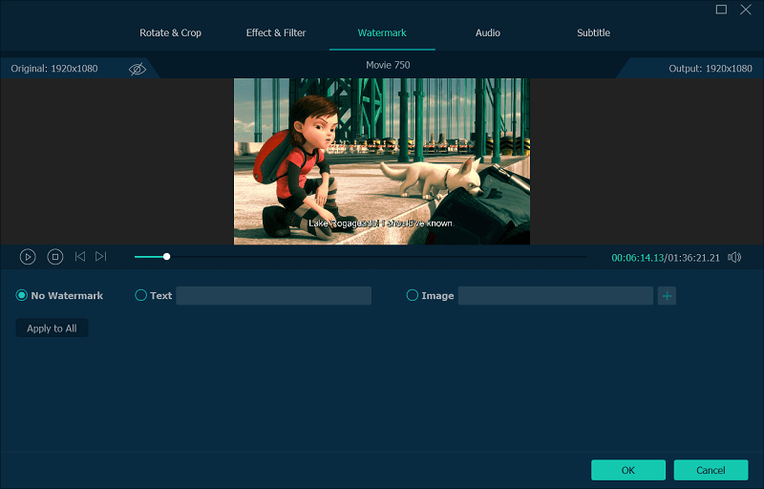
Task: Click the Apply to All button
Action: click(x=53, y=329)
